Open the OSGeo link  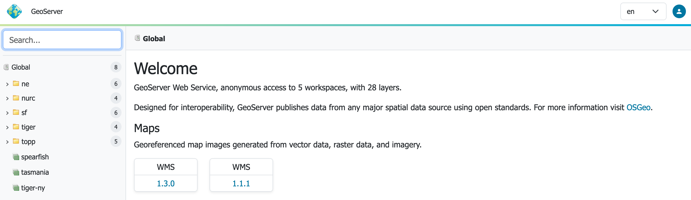coord(638,107)
